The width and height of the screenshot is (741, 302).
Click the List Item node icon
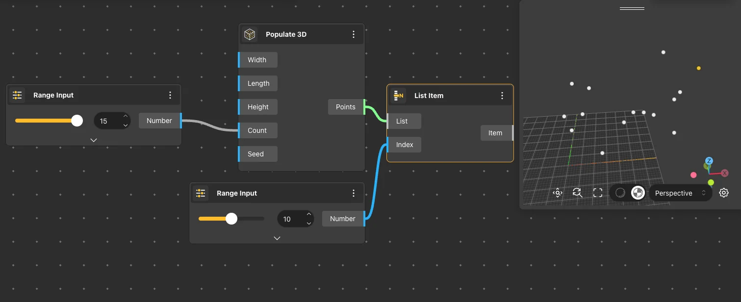399,96
